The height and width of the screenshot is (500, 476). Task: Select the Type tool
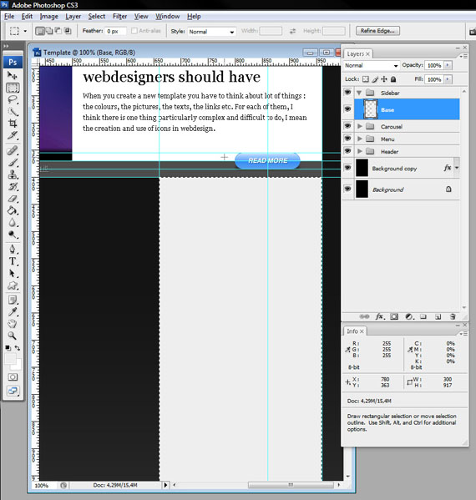coord(13,261)
